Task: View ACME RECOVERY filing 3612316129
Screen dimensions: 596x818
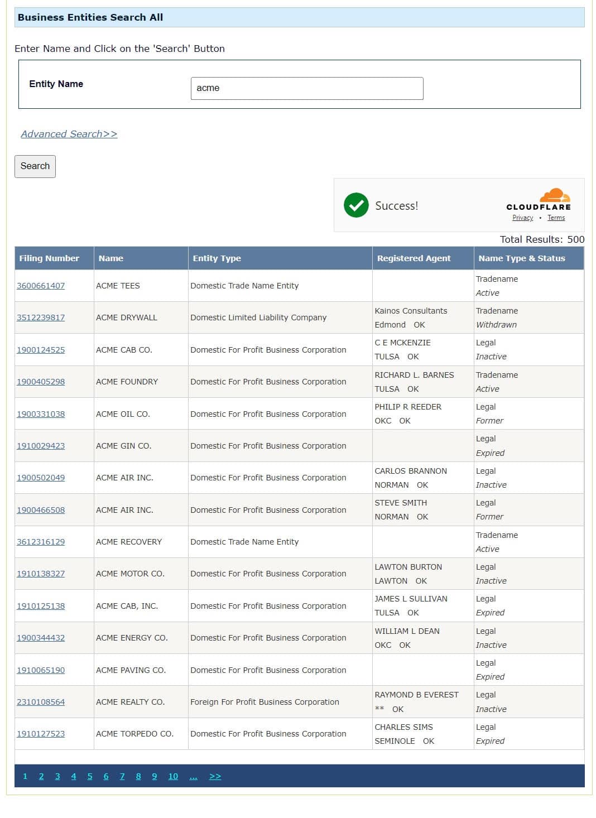Action: pos(41,541)
